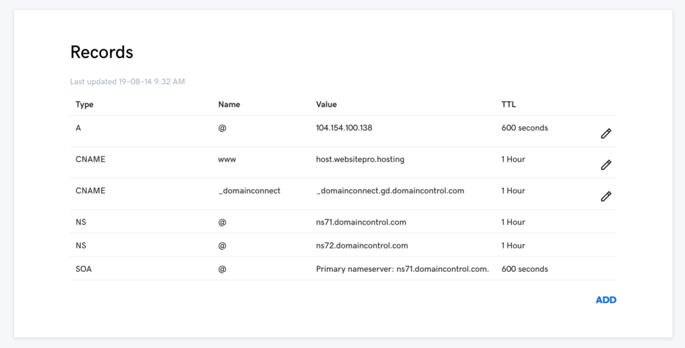This screenshot has width=685, height=348.
Task: Edit the www CNAME record pencil icon
Action: click(605, 165)
